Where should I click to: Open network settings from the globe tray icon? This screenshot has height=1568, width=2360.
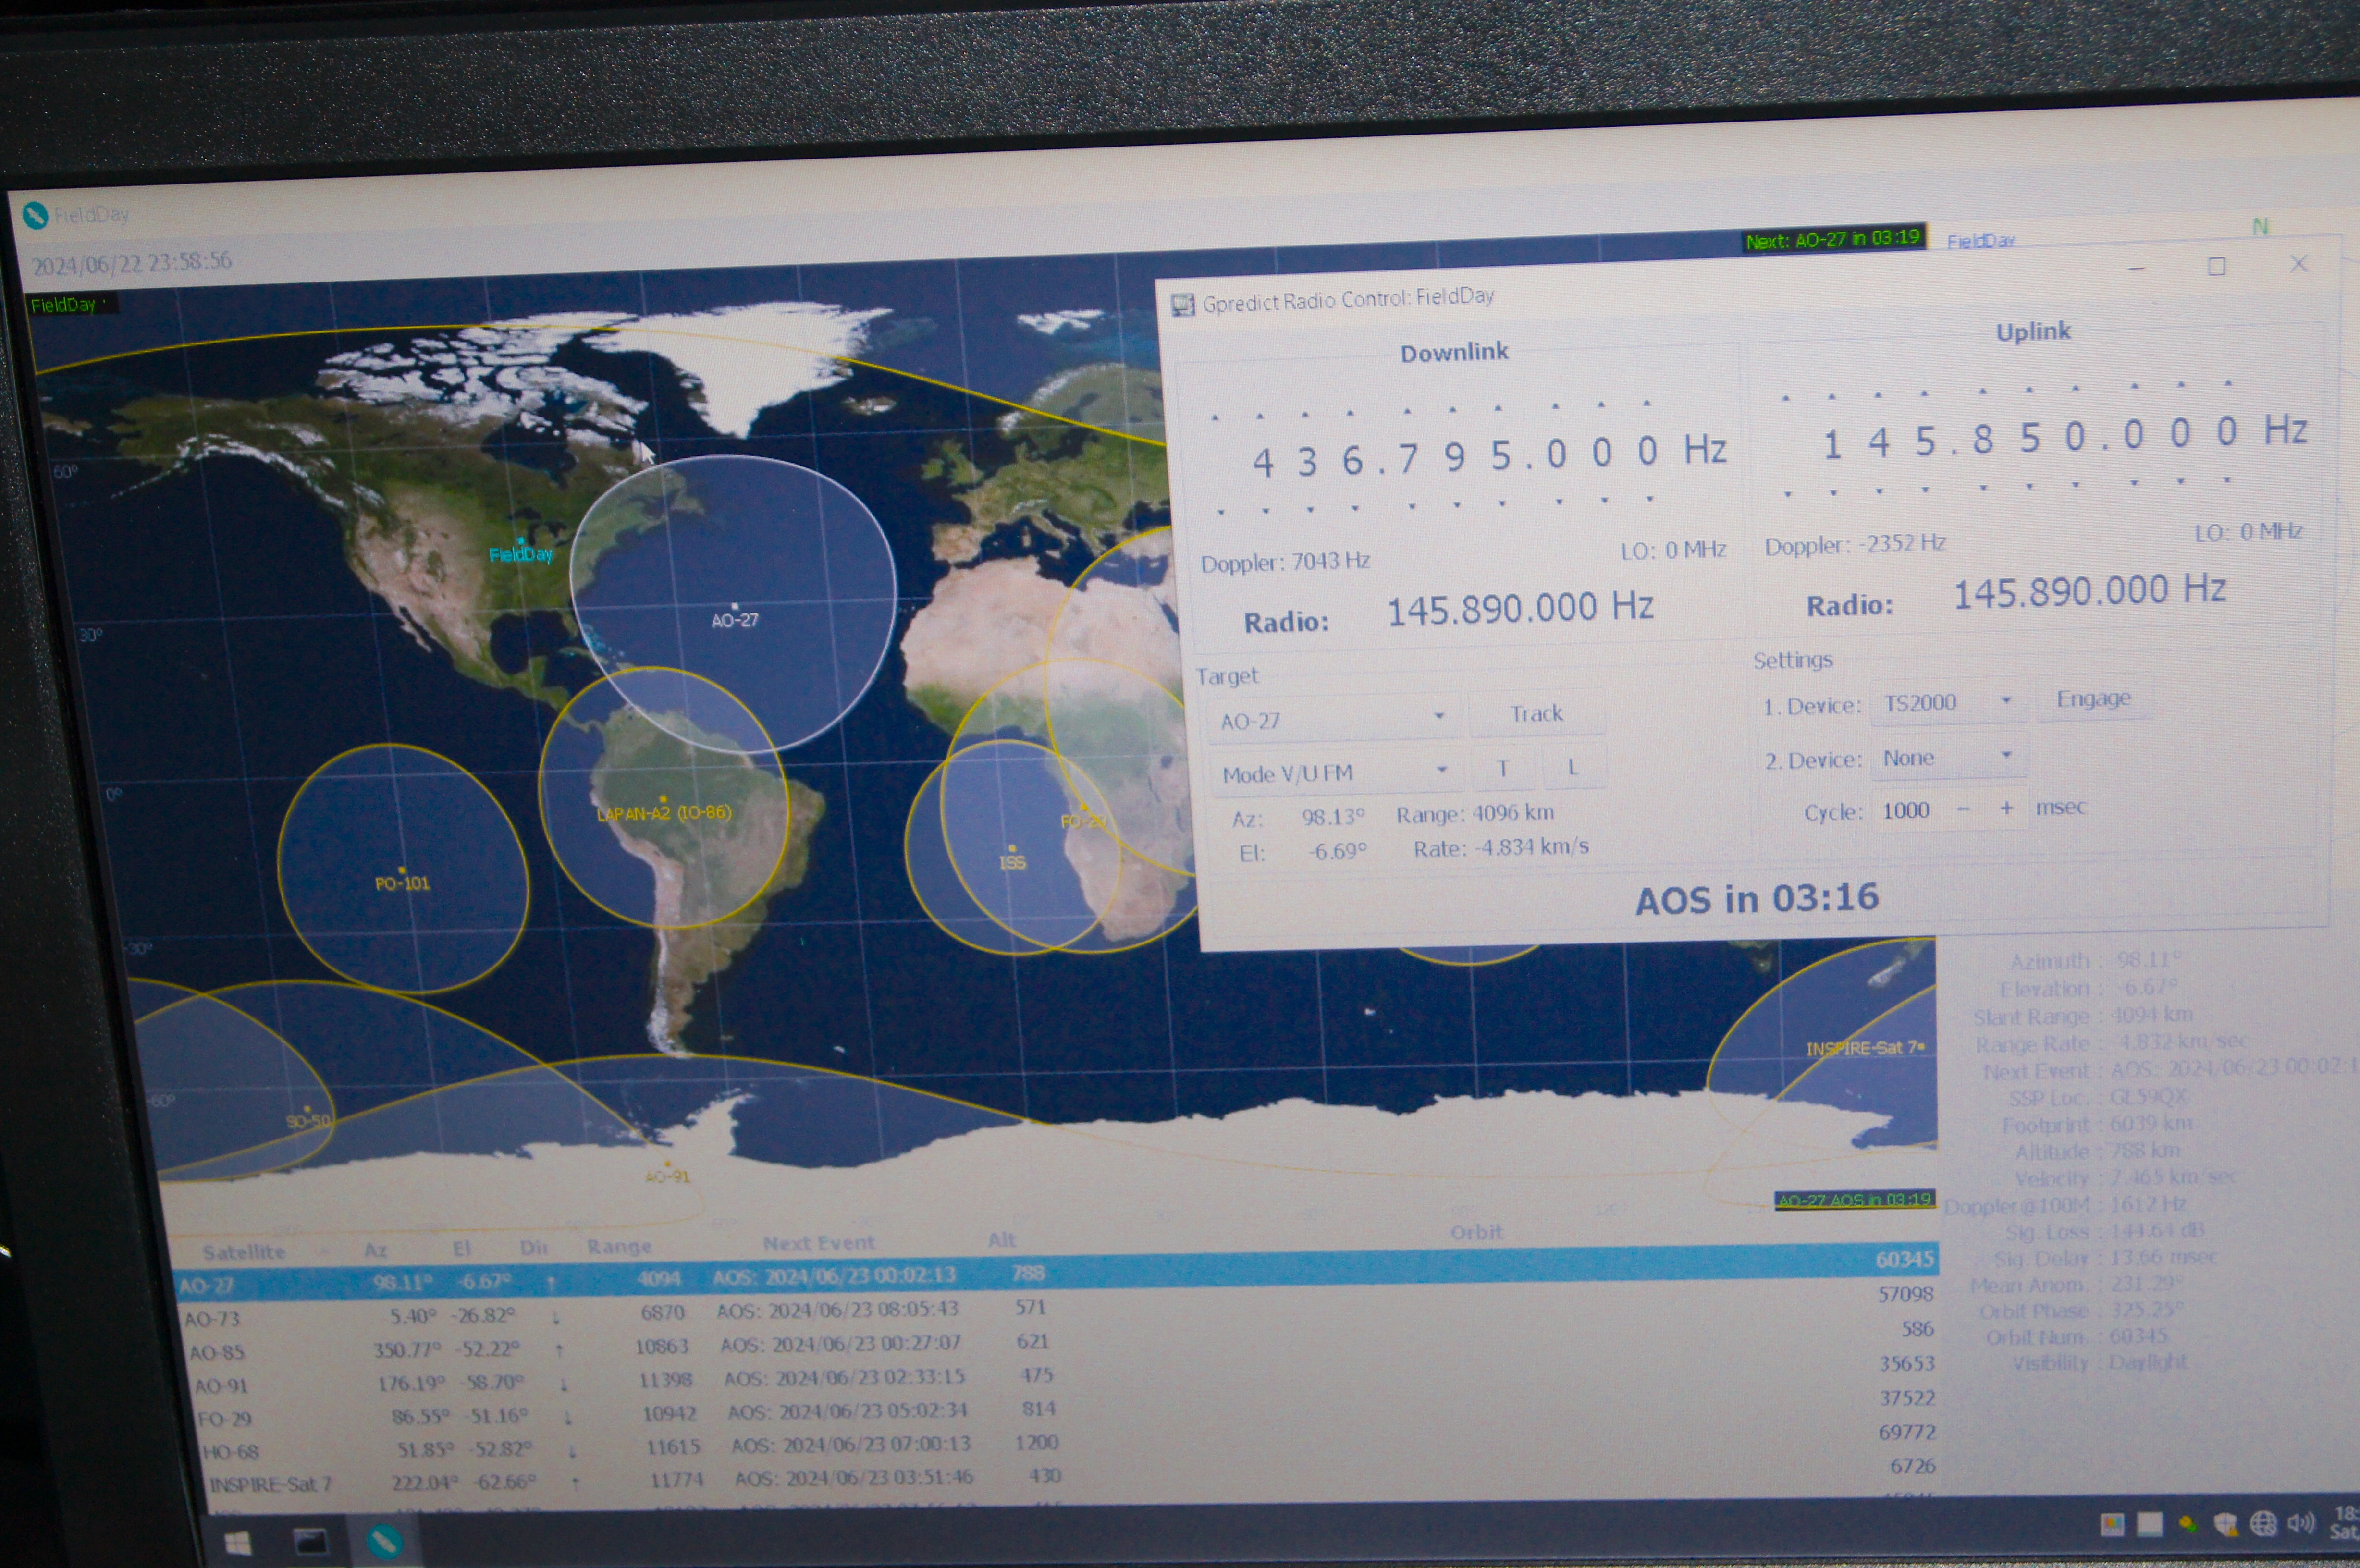(2263, 1523)
